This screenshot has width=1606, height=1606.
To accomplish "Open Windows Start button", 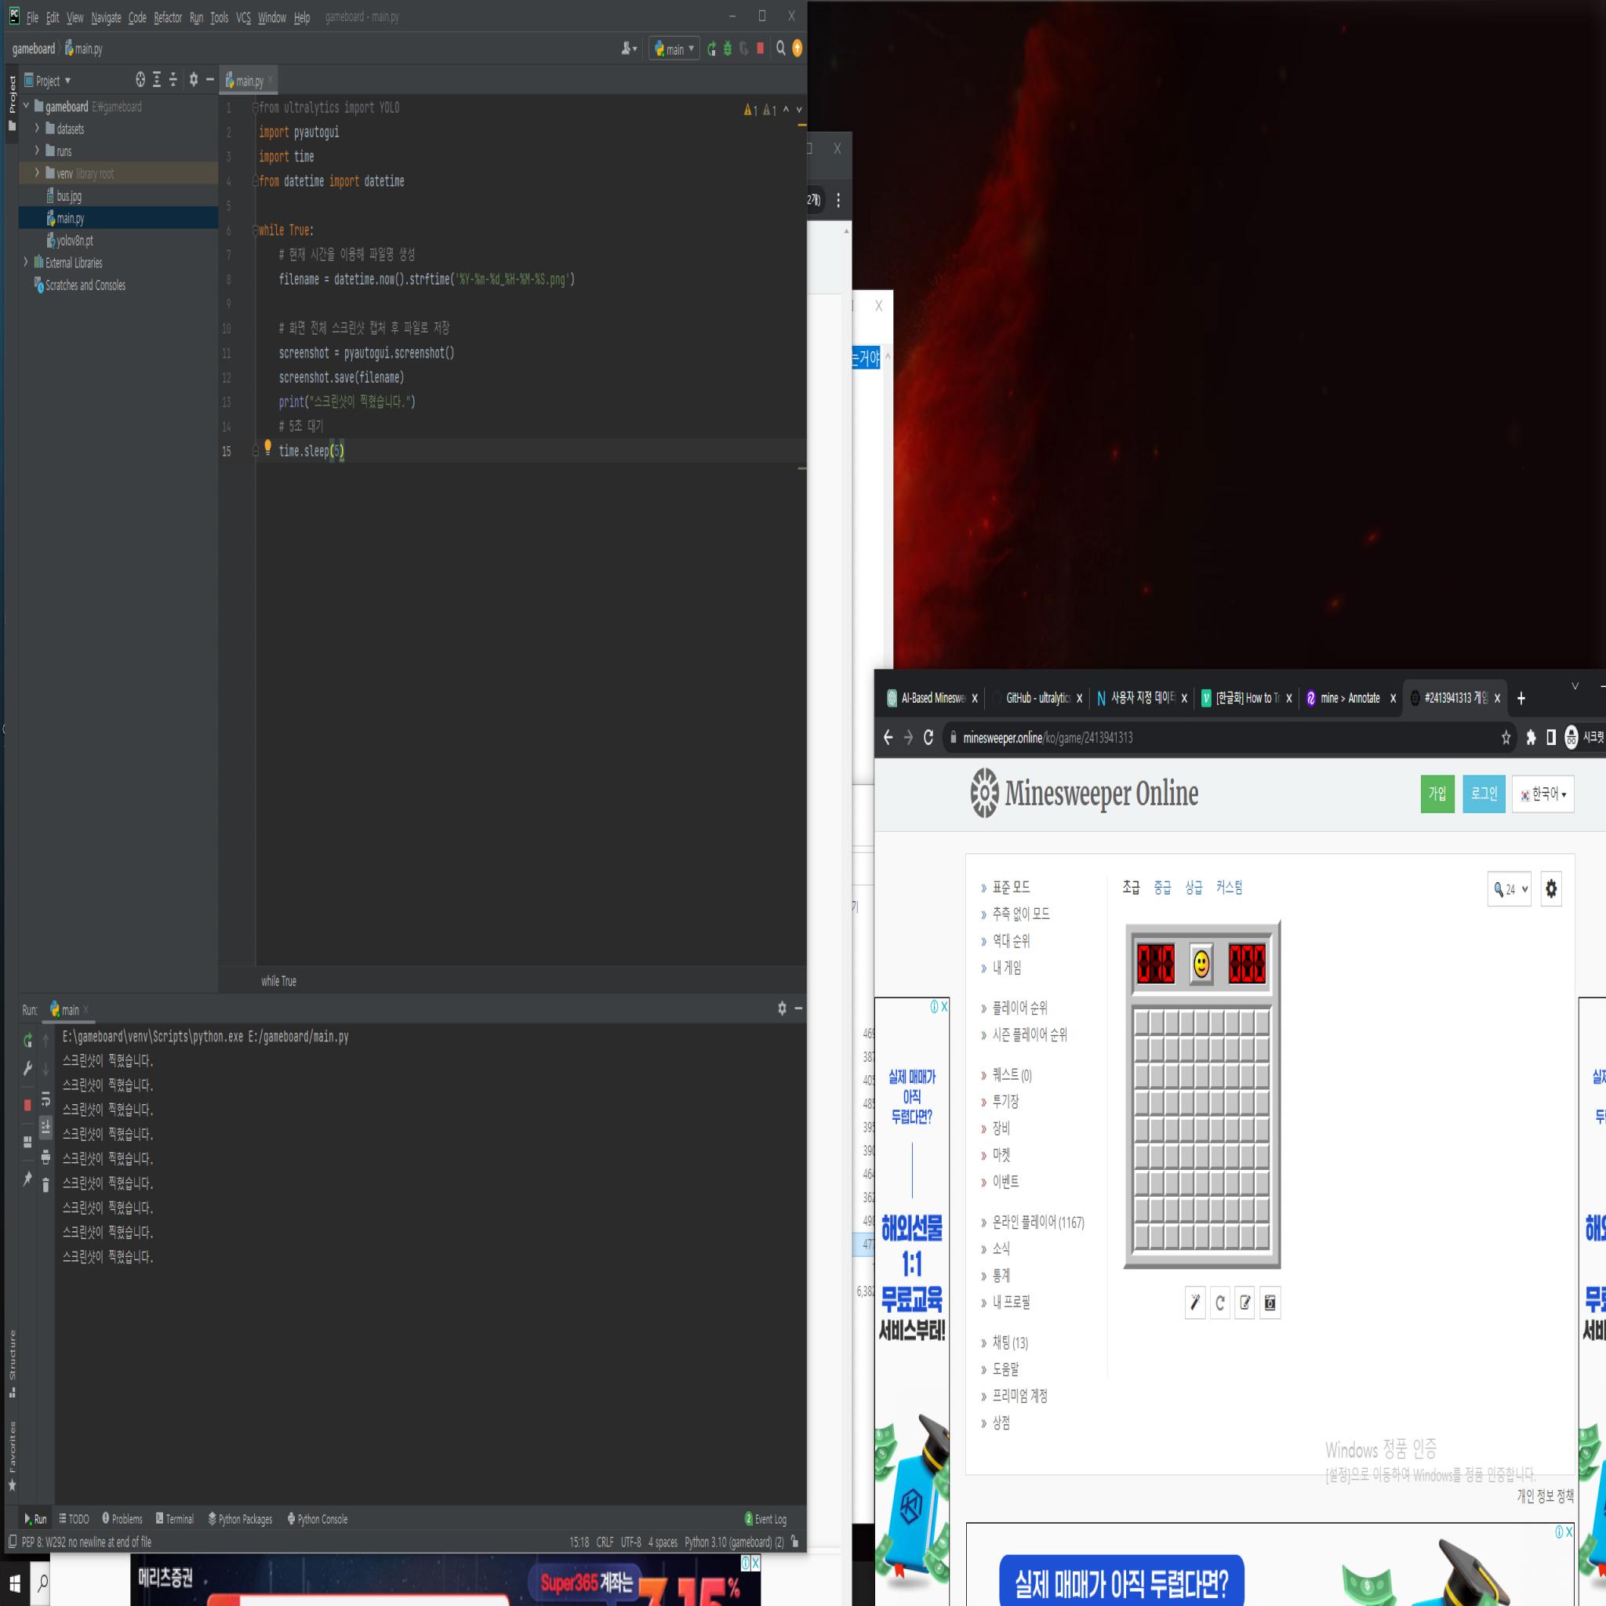I will click(x=15, y=1583).
